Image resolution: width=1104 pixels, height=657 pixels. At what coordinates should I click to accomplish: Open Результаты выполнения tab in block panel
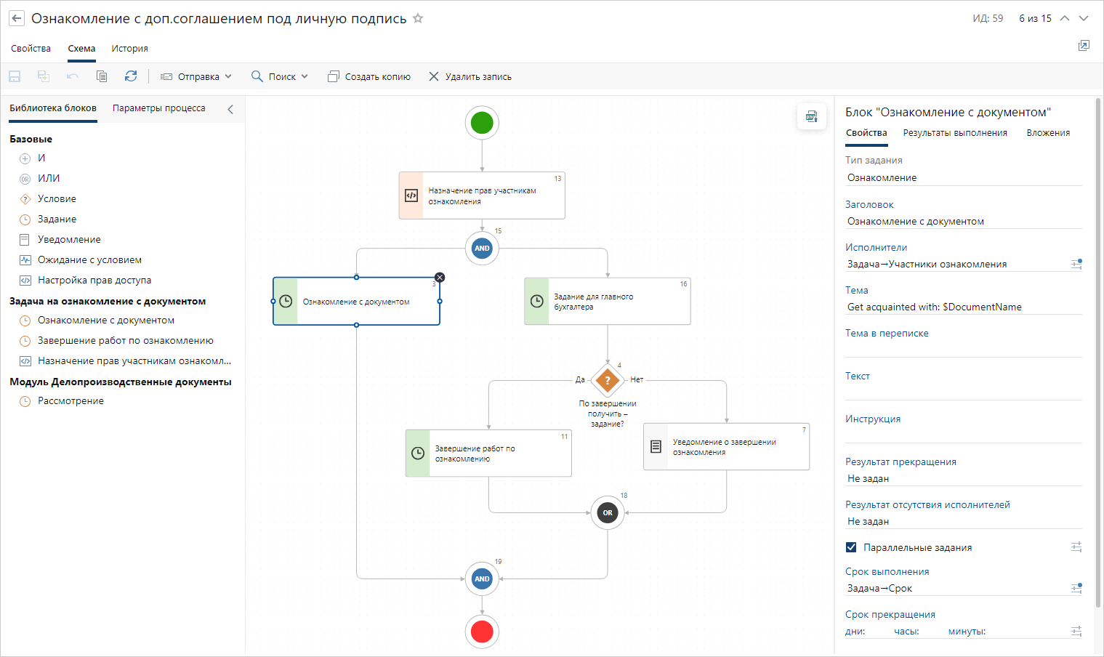[x=955, y=133]
